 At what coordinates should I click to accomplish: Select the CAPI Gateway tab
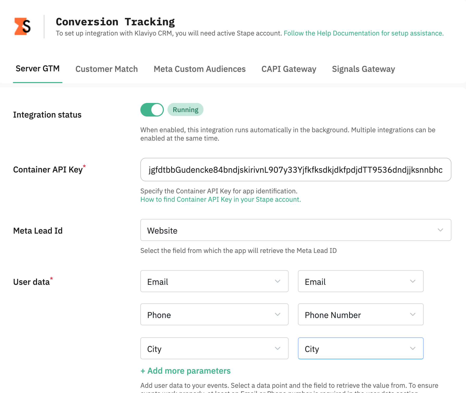289,69
